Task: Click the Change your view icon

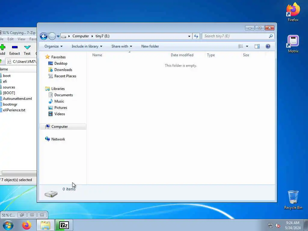Action: tap(241, 46)
